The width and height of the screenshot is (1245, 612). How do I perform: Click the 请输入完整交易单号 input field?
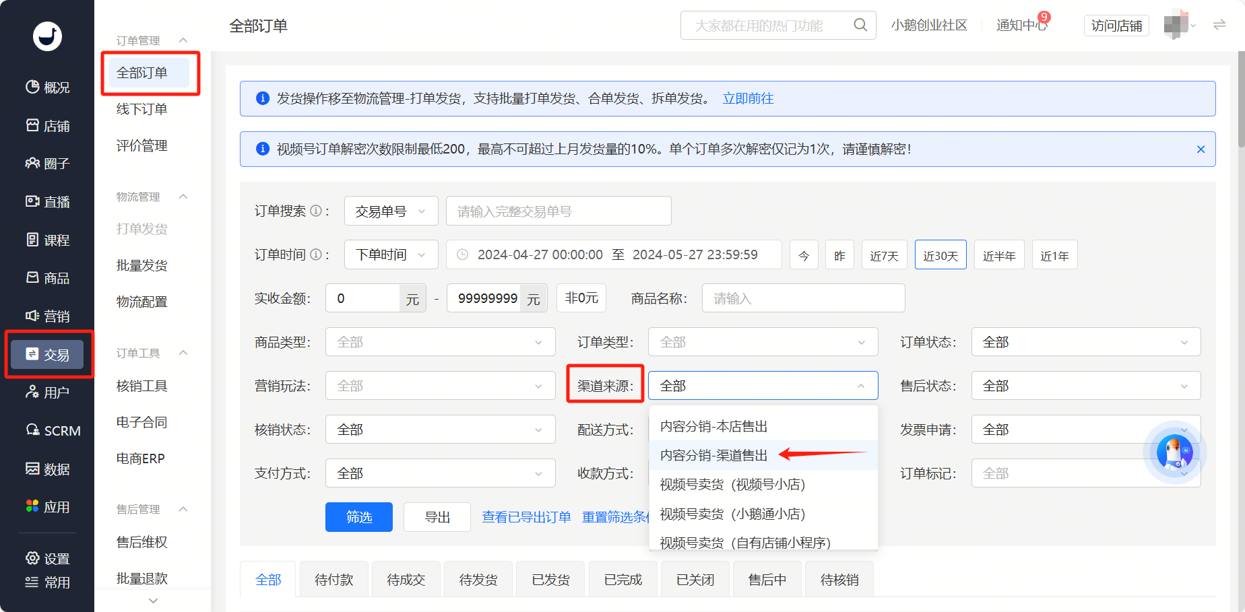[558, 211]
